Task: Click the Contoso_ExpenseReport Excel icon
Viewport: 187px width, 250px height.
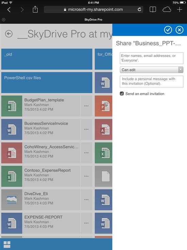Action: tap(12, 176)
